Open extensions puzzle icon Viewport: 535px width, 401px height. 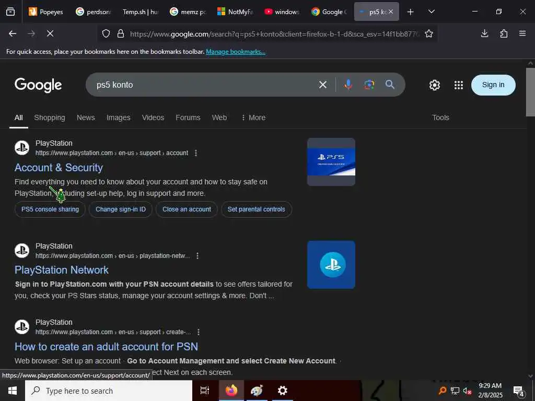504,33
